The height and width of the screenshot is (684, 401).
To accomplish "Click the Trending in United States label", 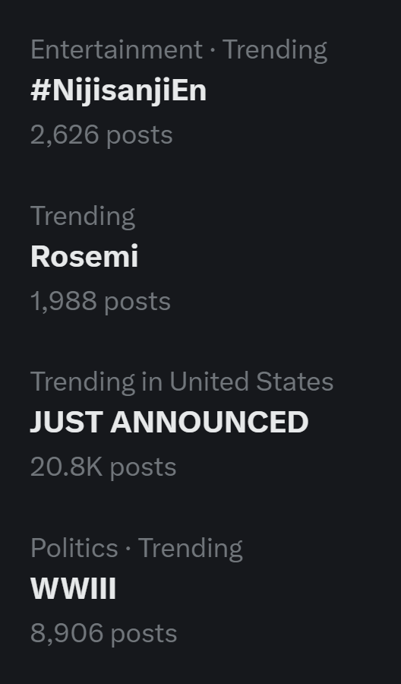I will [x=182, y=382].
